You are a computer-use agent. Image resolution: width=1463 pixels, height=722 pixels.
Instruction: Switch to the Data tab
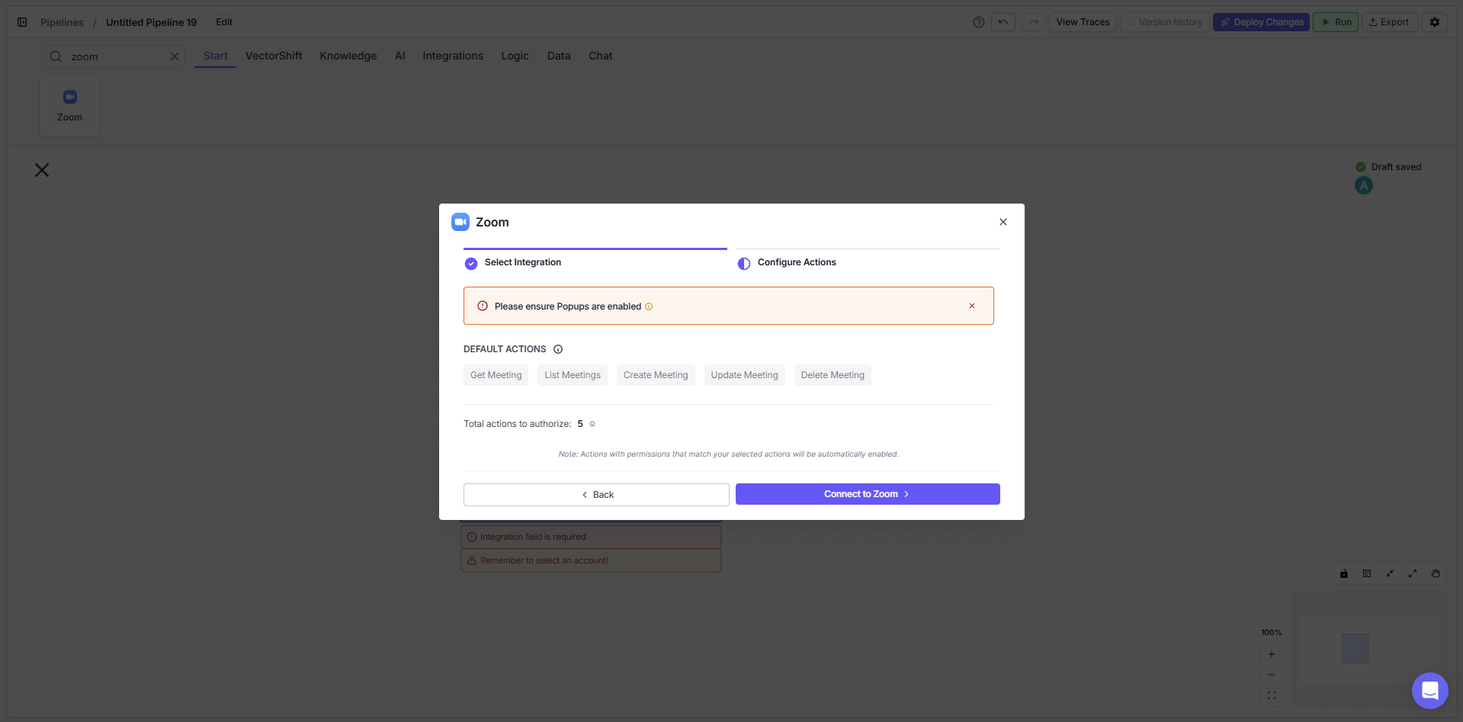point(559,56)
